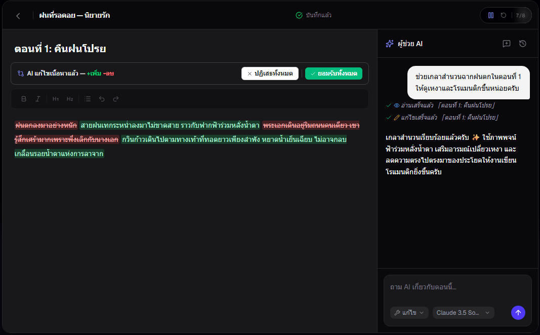Click the AI reply starting เกลาสำนวนเรียบร้อยแล้วครับ

click(451, 155)
